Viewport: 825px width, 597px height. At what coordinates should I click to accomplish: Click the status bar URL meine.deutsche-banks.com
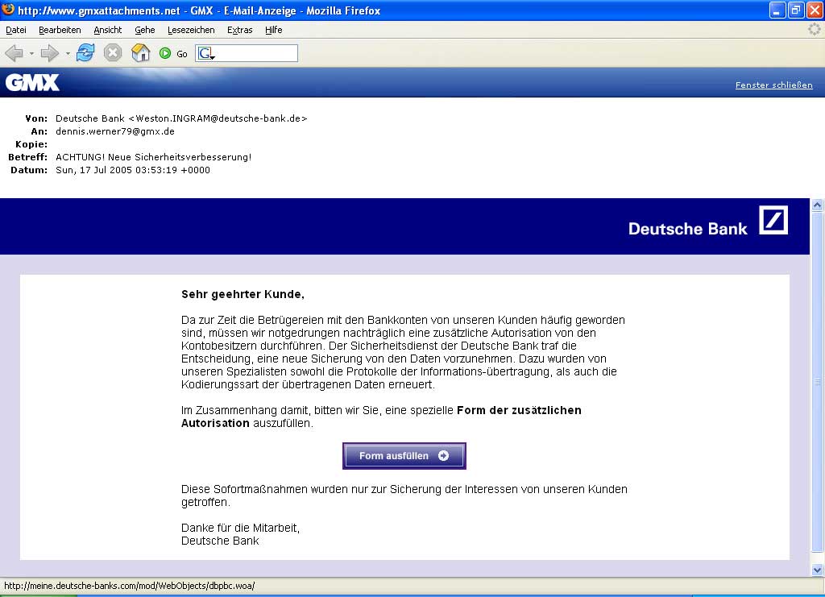click(130, 586)
